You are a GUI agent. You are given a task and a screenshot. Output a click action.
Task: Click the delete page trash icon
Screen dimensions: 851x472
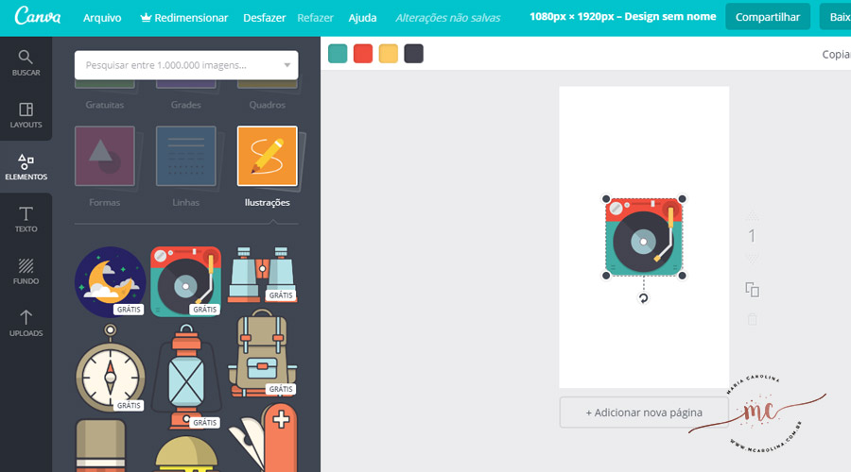tap(752, 319)
